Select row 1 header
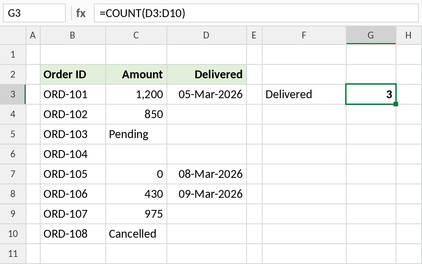Viewport: 422px width, 264px height. click(x=13, y=55)
